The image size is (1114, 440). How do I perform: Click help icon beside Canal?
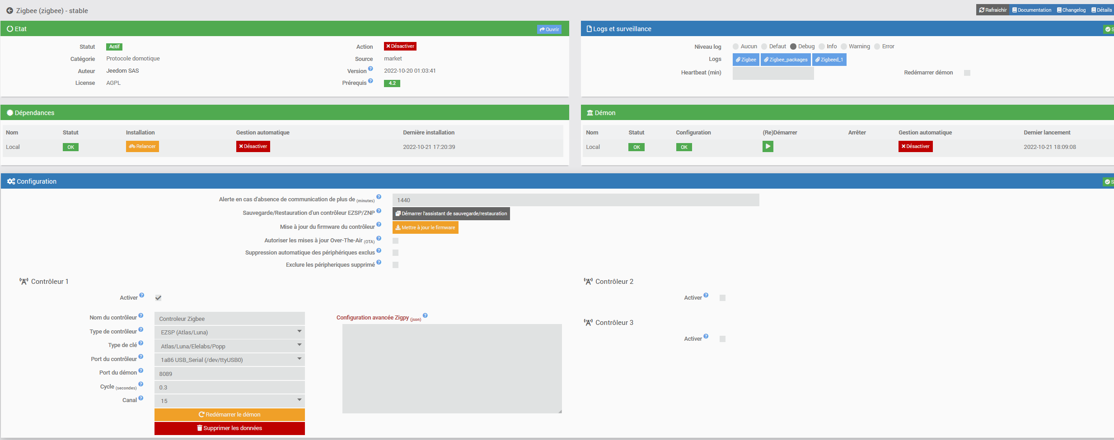pos(141,398)
